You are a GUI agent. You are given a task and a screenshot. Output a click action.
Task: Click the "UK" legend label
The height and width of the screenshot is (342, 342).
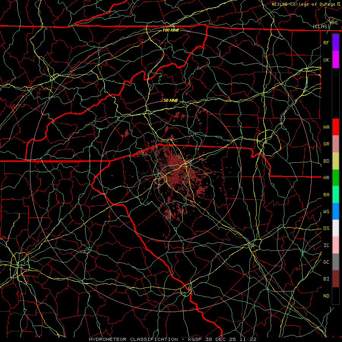point(326,60)
